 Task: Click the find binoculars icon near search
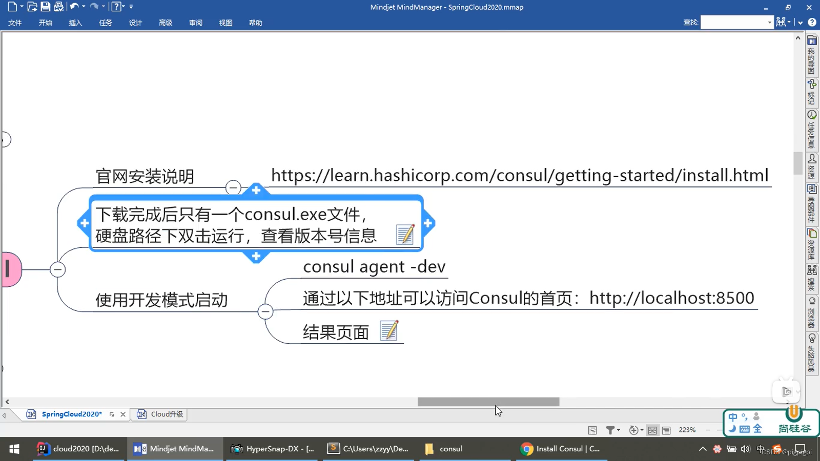pos(781,22)
